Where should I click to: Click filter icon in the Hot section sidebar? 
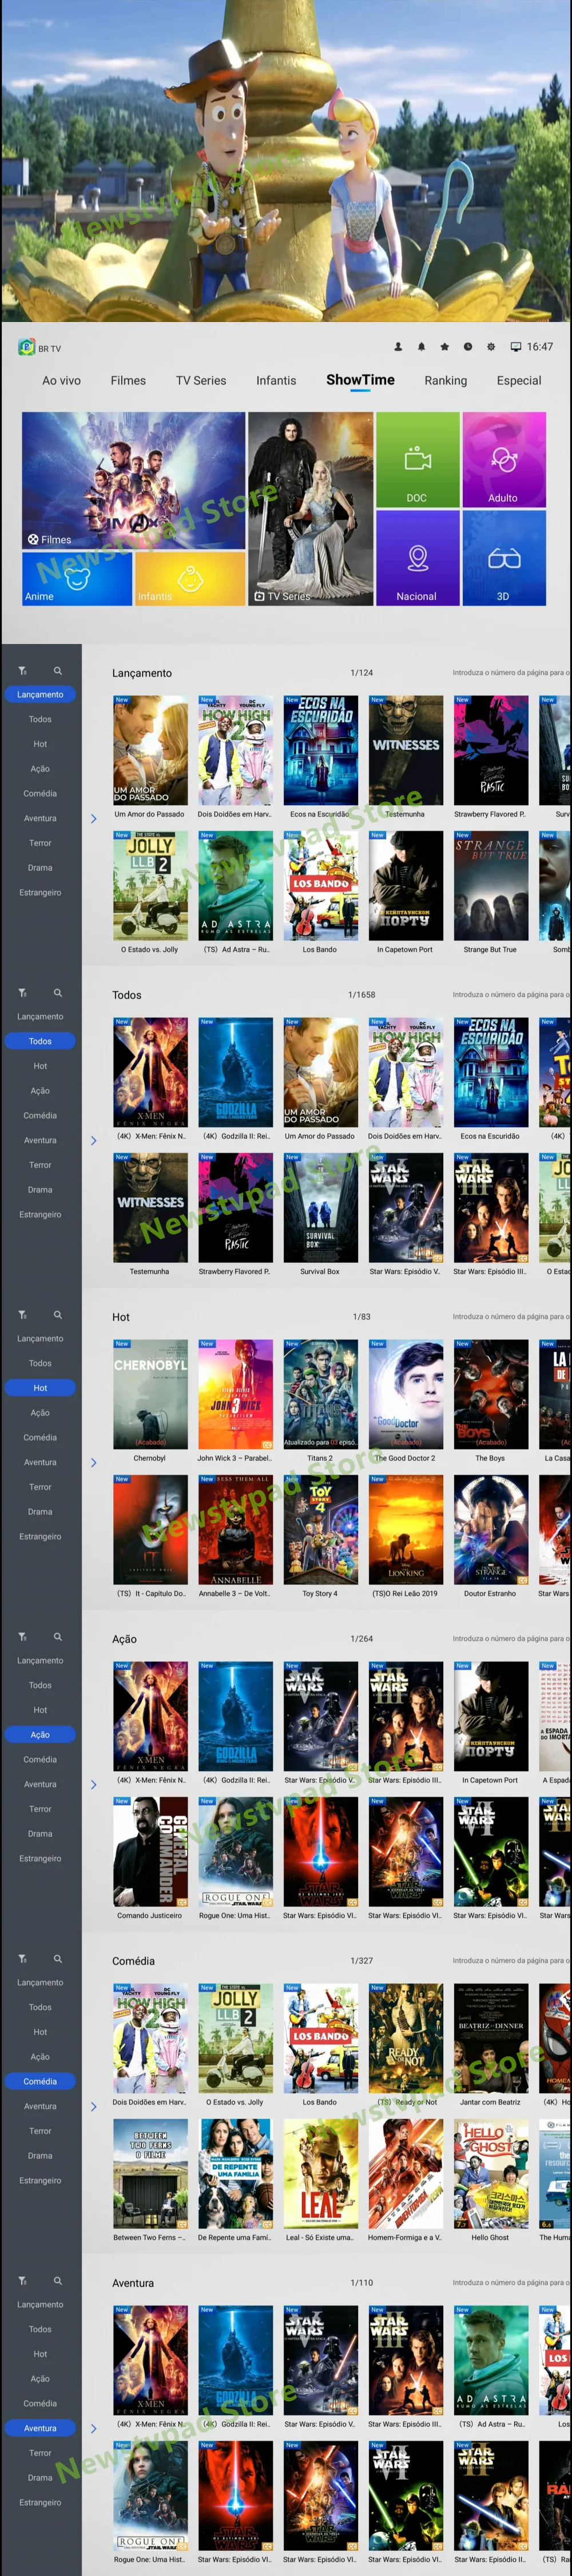22,1315
